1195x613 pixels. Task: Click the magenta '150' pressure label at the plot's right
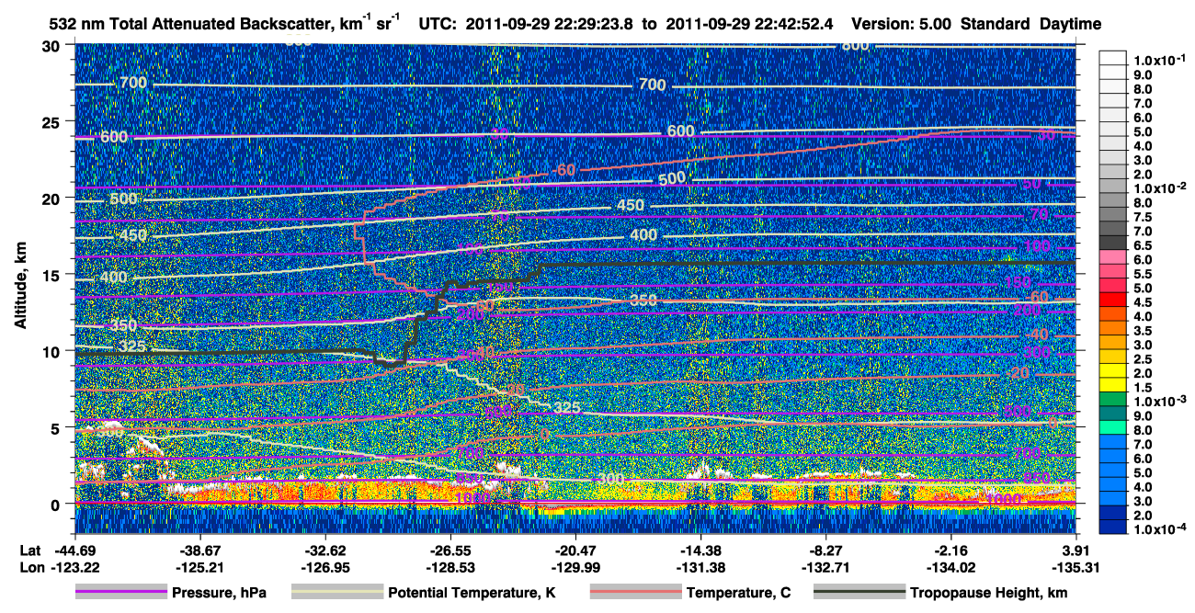(1018, 282)
